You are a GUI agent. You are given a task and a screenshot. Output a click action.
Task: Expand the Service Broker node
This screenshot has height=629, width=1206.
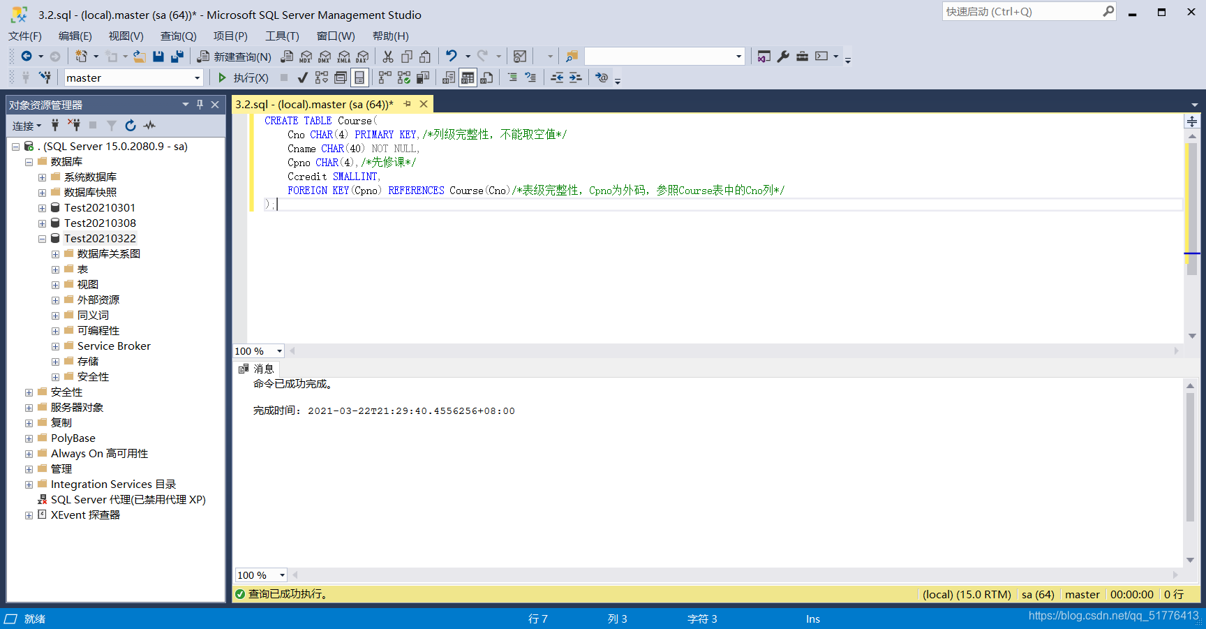coord(55,346)
